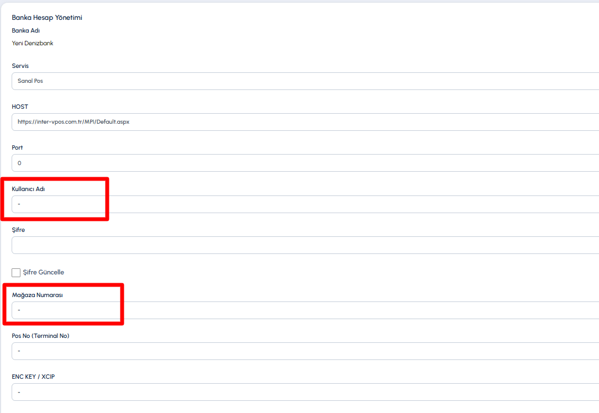Image resolution: width=599 pixels, height=413 pixels.
Task: Click the Kullanıcı Adı label text
Action: click(x=28, y=189)
